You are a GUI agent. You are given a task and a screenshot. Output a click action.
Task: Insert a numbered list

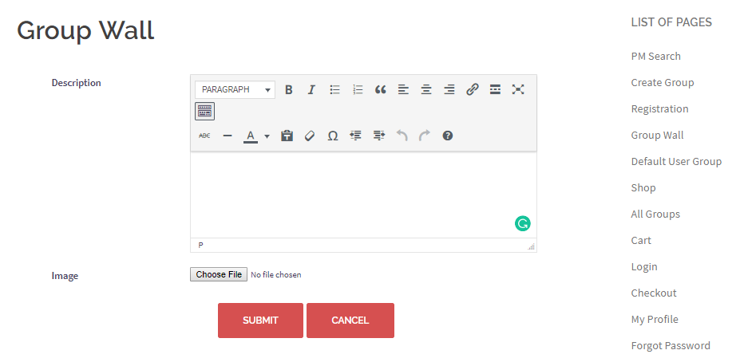click(x=358, y=89)
